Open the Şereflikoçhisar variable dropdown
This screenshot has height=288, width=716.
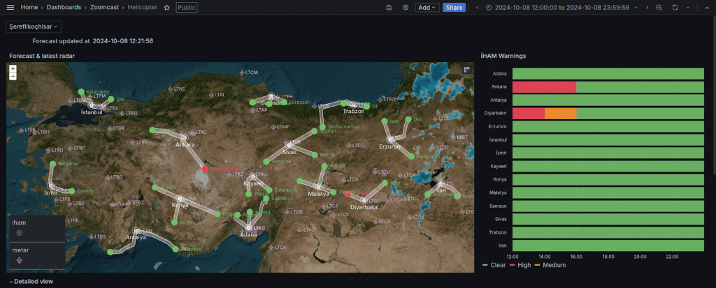point(34,26)
